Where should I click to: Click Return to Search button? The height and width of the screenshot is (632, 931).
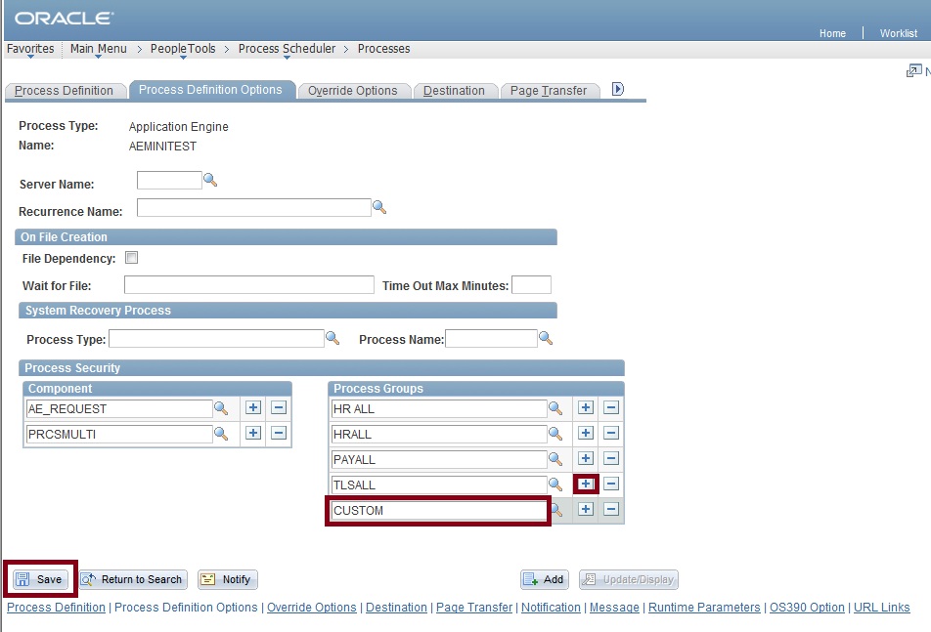133,579
